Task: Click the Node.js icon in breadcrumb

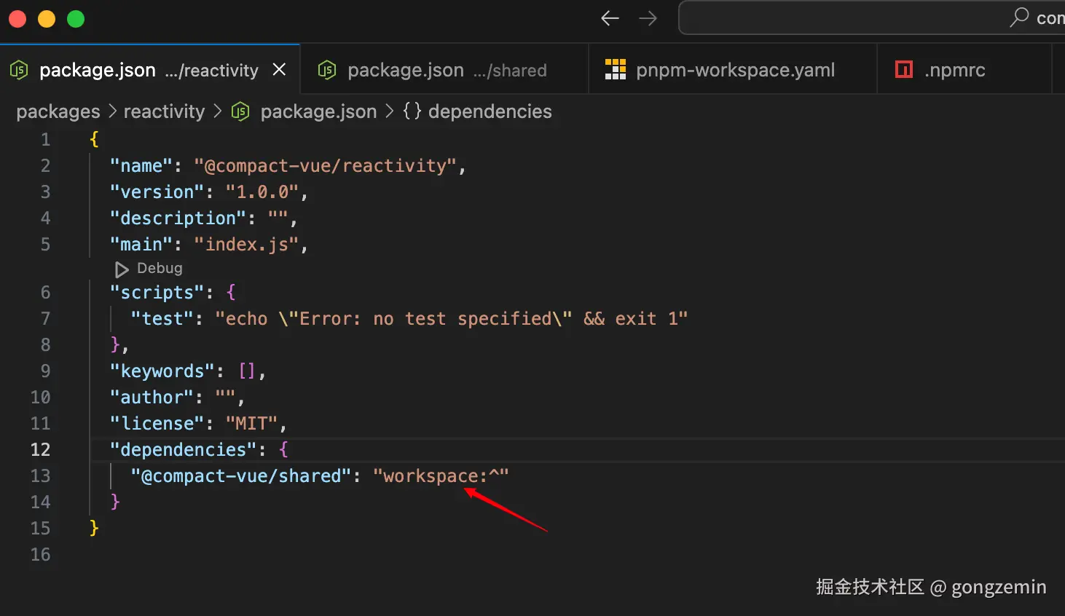Action: tap(240, 111)
